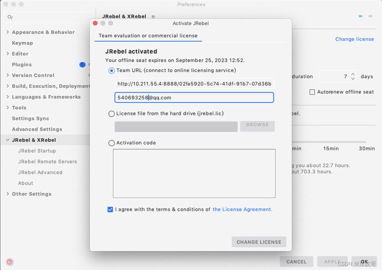This screenshot has width=382, height=270.
Task: Collapse the JRebel & XRebel section
Action: (x=8, y=140)
